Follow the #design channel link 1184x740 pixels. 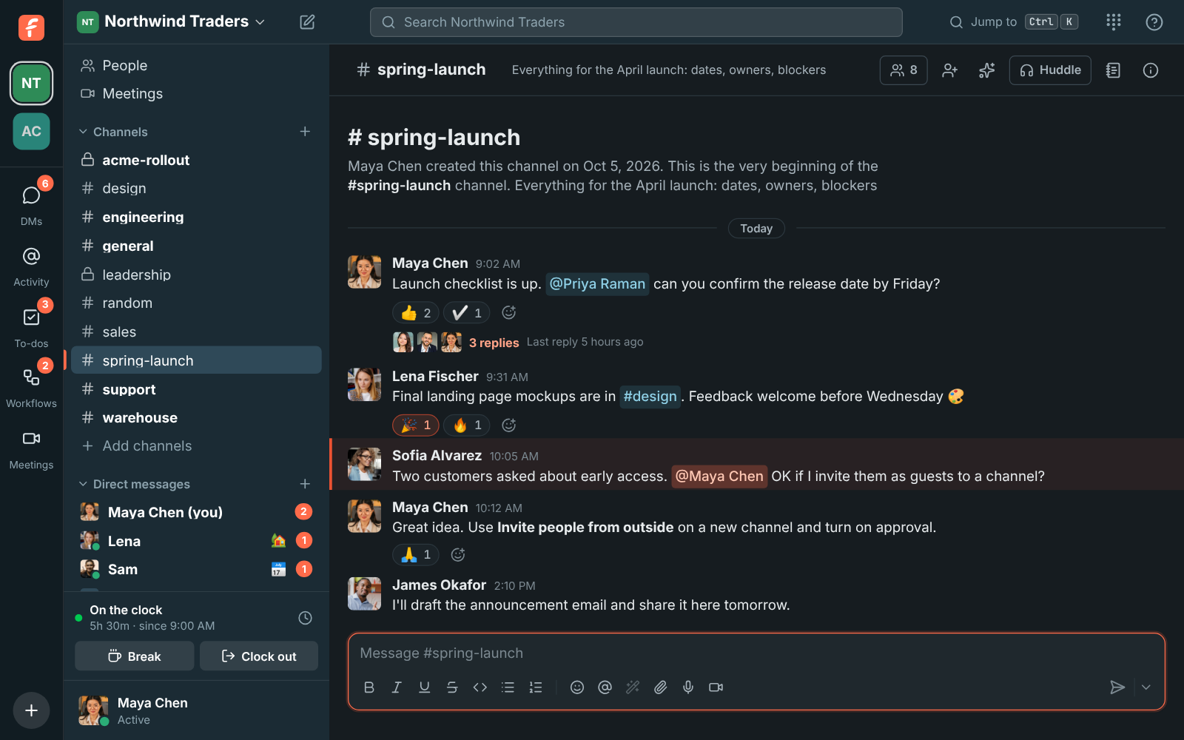click(650, 397)
